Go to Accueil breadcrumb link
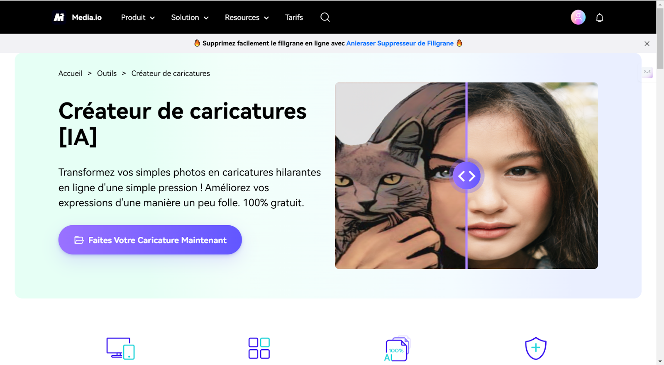Screen dimensions: 664x365 coord(70,73)
